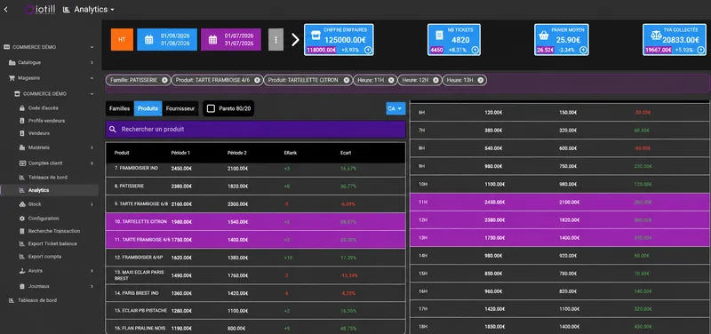This screenshot has width=711, height=334.
Task: Sort by the ERank column header
Action: [291, 153]
